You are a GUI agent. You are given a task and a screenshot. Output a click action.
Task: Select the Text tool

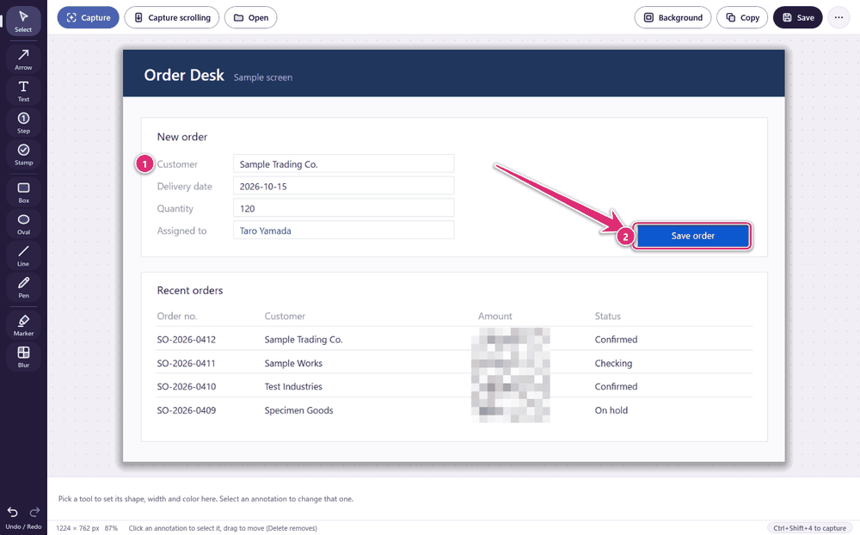click(23, 91)
